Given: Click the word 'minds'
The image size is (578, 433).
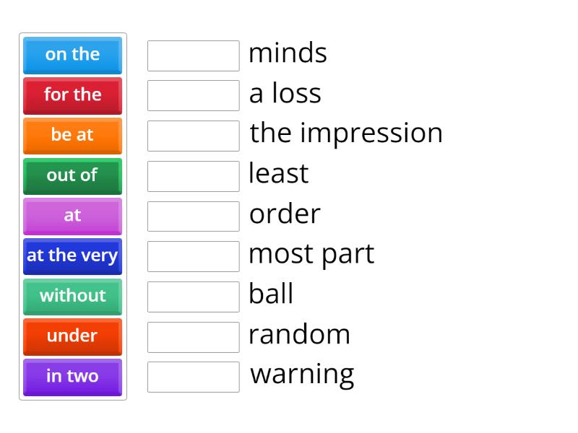Looking at the screenshot, I should pos(287,53).
